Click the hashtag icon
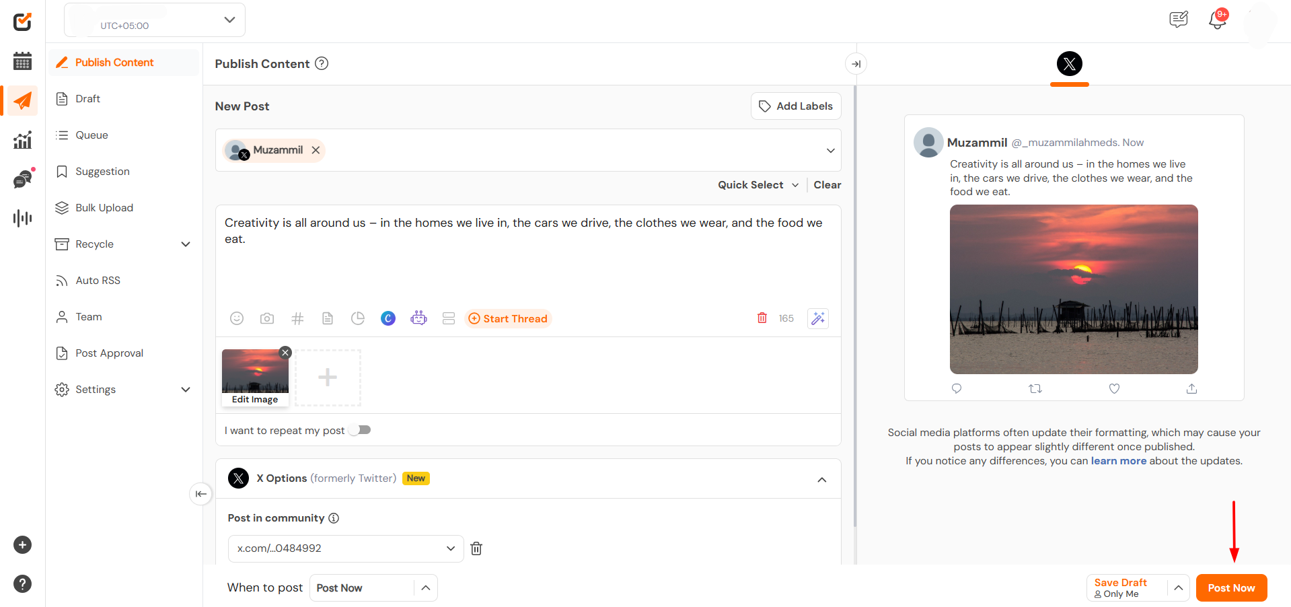 click(x=297, y=318)
